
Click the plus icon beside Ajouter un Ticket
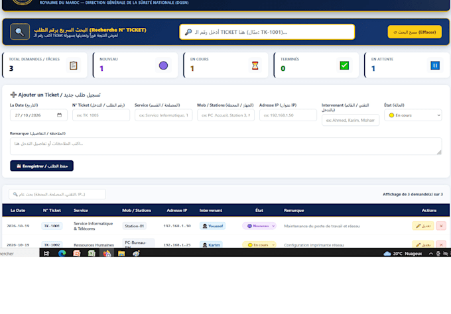click(x=13, y=95)
